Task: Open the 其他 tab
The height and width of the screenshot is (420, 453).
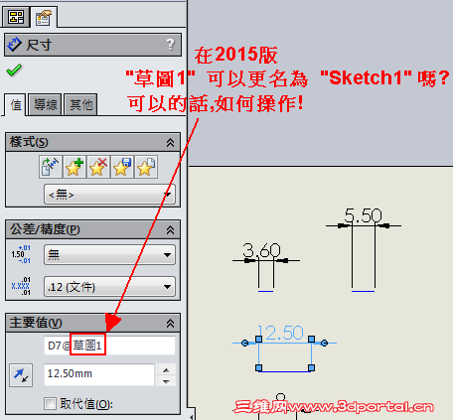Action: pyautogui.click(x=80, y=105)
